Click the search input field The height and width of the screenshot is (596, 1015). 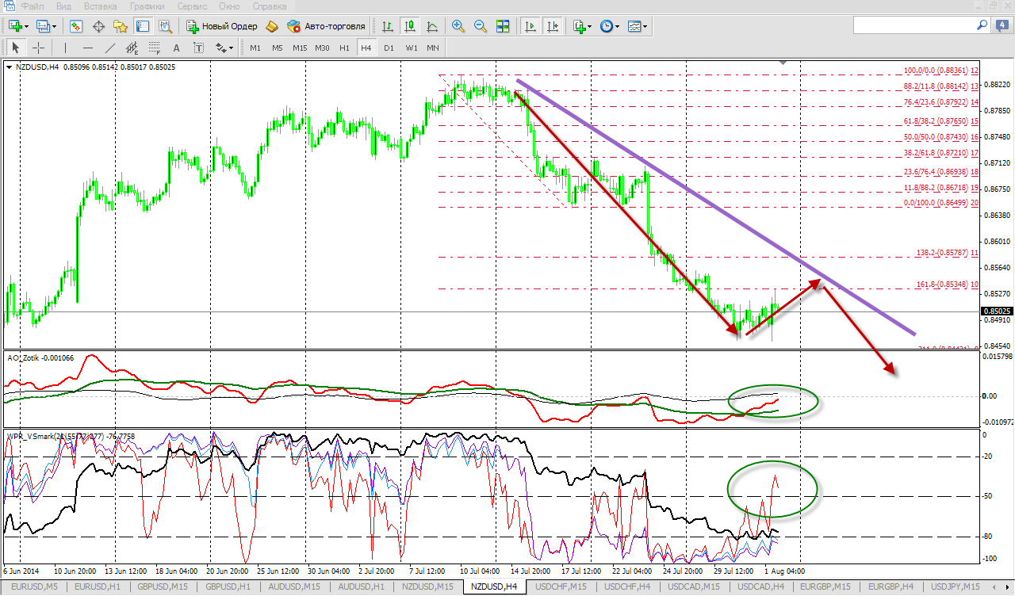coord(912,26)
